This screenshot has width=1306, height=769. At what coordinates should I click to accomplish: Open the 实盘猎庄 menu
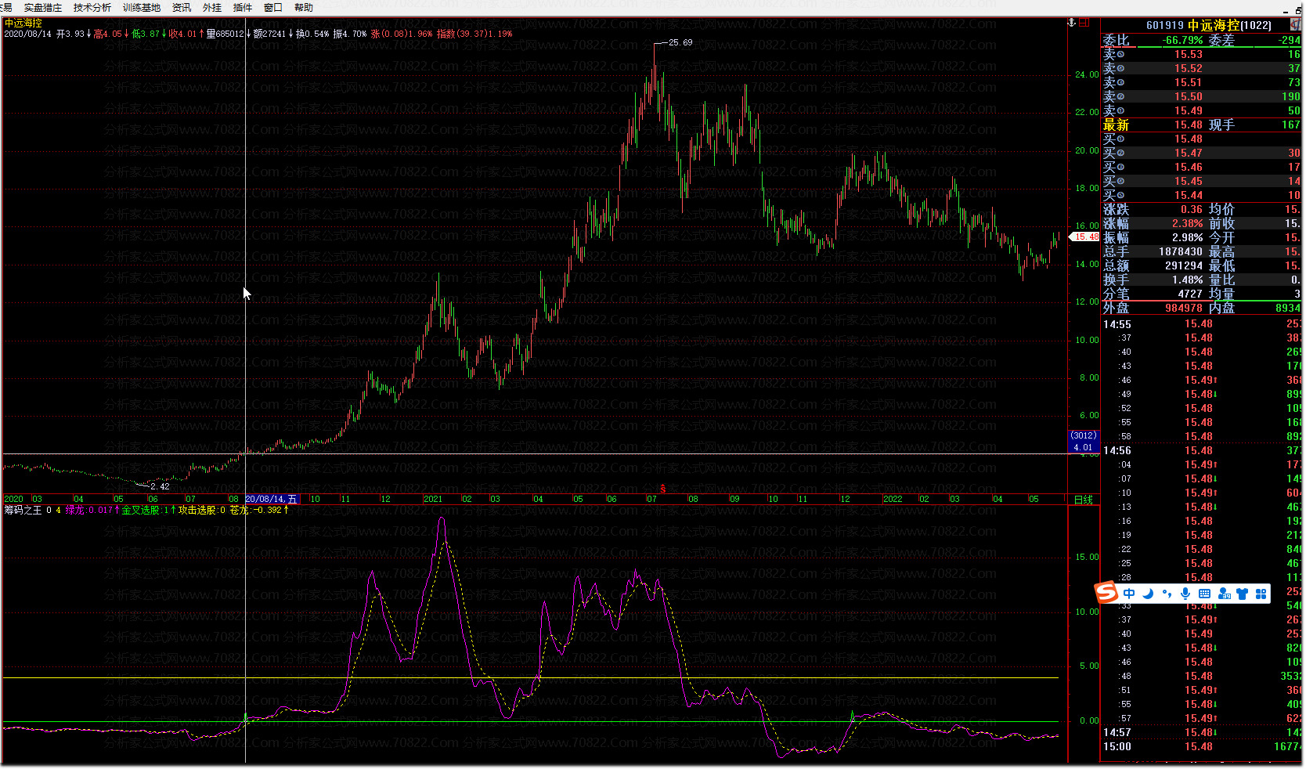pos(42,8)
